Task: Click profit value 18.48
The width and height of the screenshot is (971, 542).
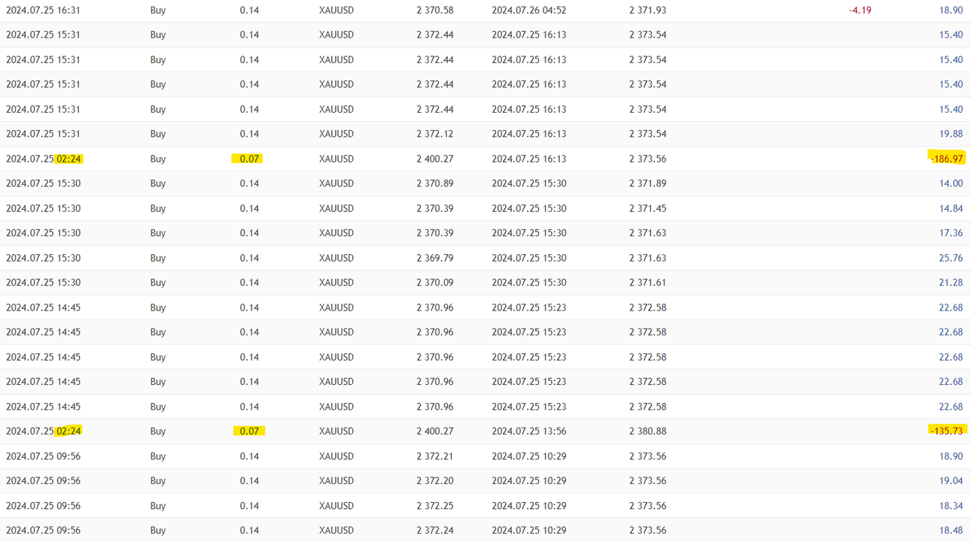Action: pos(951,530)
